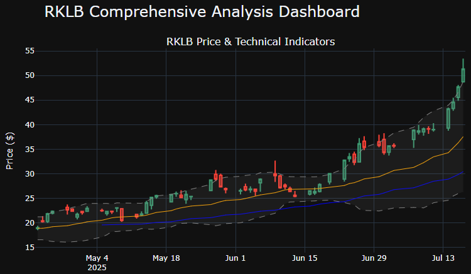Click the 50 y-axis tick label
The width and height of the screenshot is (471, 274).
click(30, 75)
